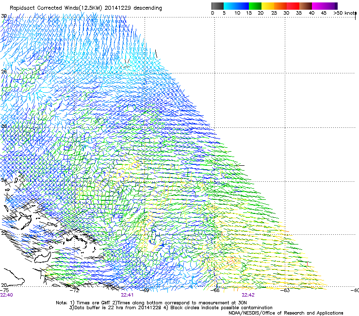Click the latitude label 26
The width and height of the screenshot is (359, 316).
(x=4, y=126)
